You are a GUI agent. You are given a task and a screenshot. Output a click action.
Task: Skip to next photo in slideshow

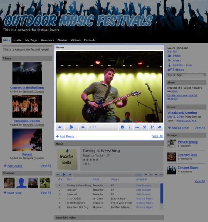click(83, 127)
